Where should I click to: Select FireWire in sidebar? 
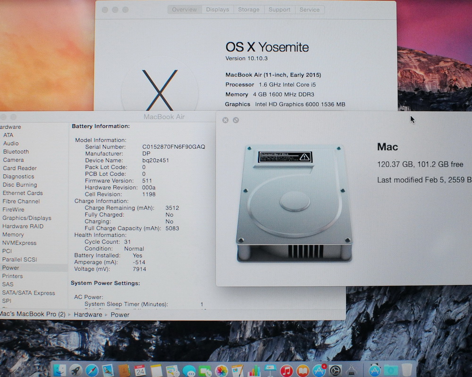click(13, 210)
